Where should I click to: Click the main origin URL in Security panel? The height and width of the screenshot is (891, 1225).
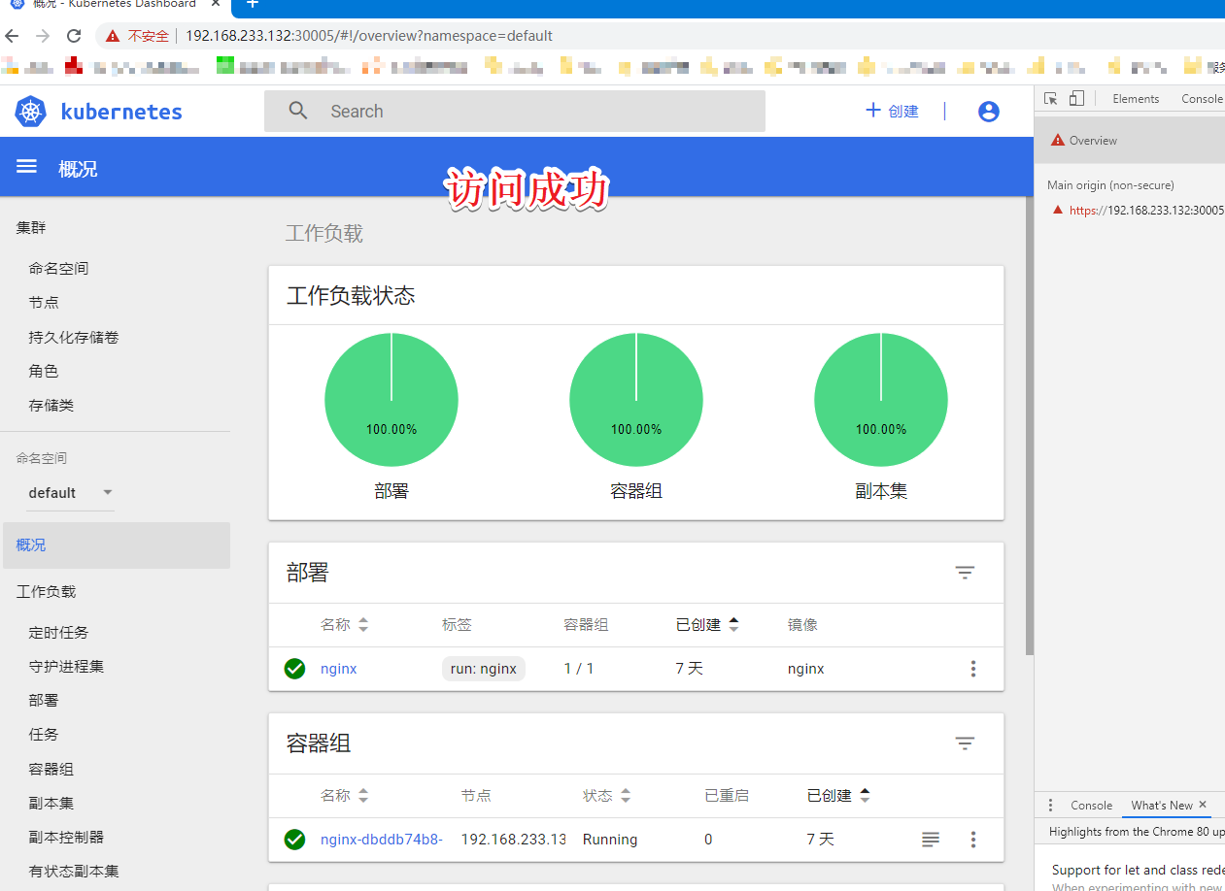[x=1146, y=211]
